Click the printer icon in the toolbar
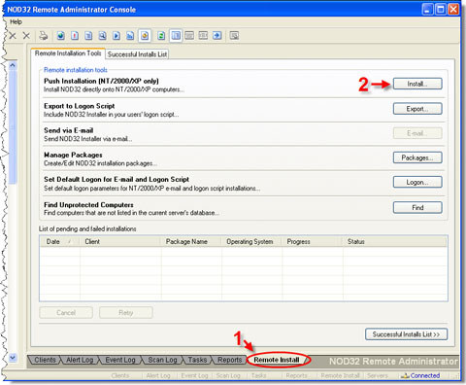The width and height of the screenshot is (466, 385). [x=43, y=36]
